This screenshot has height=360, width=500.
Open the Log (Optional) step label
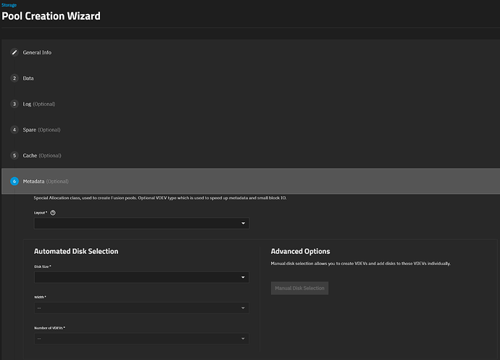[38, 104]
